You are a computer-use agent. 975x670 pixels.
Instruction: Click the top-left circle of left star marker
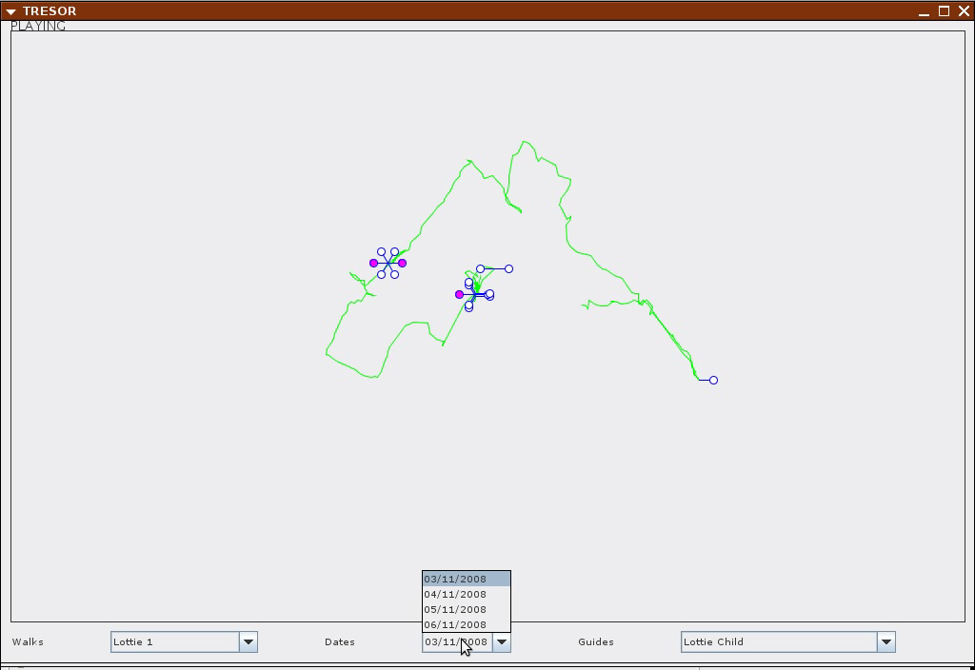[381, 251]
